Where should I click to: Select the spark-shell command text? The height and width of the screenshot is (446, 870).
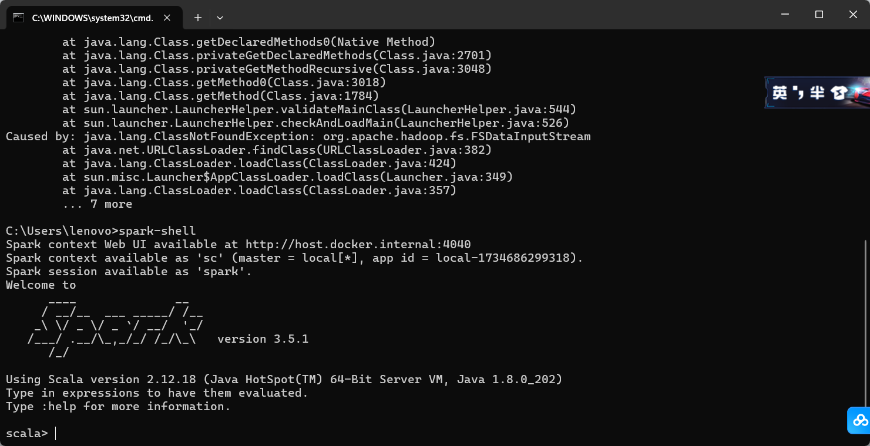pyautogui.click(x=159, y=231)
